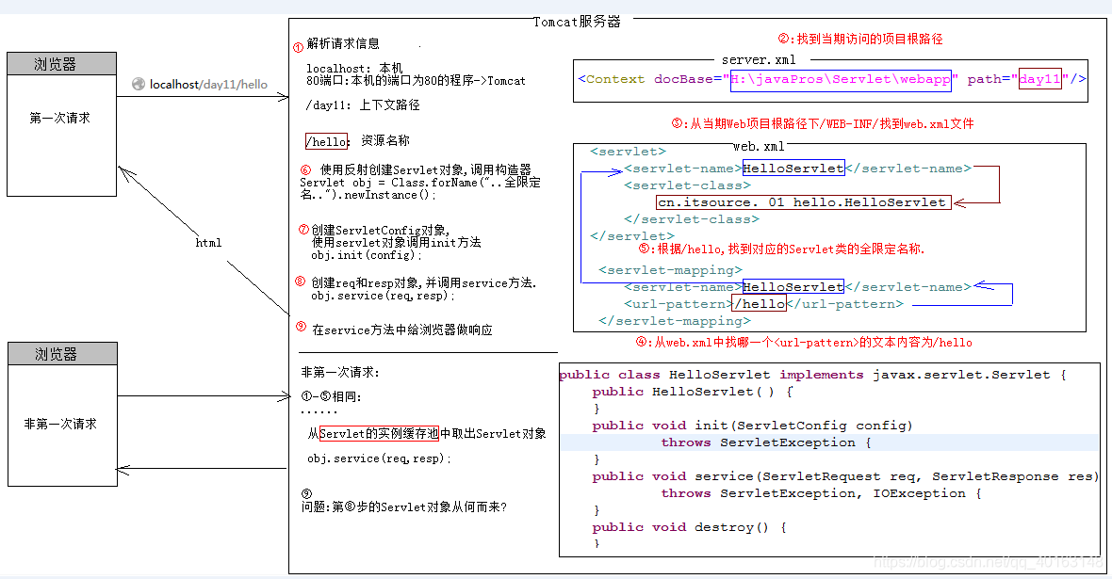Select the ①-⑤相同: line

click(x=331, y=397)
